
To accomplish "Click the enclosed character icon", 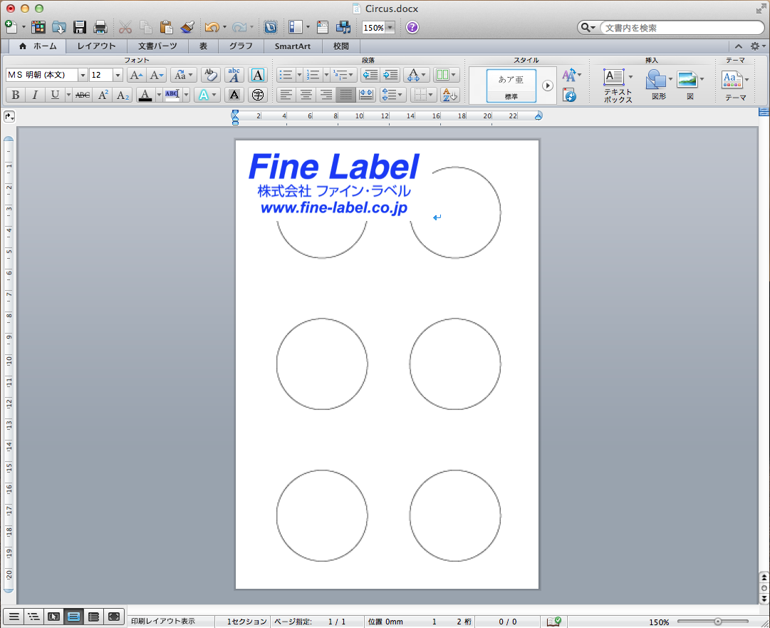I will 258,95.
